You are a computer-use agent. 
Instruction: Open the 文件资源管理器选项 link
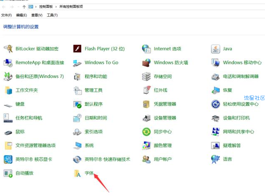36,145
